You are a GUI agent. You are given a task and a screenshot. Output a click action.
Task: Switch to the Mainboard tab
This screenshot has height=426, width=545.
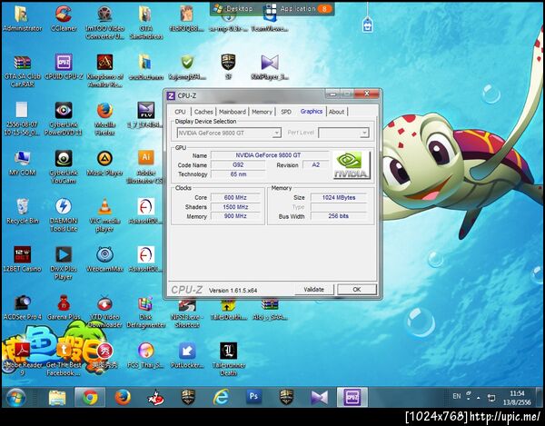tap(233, 112)
